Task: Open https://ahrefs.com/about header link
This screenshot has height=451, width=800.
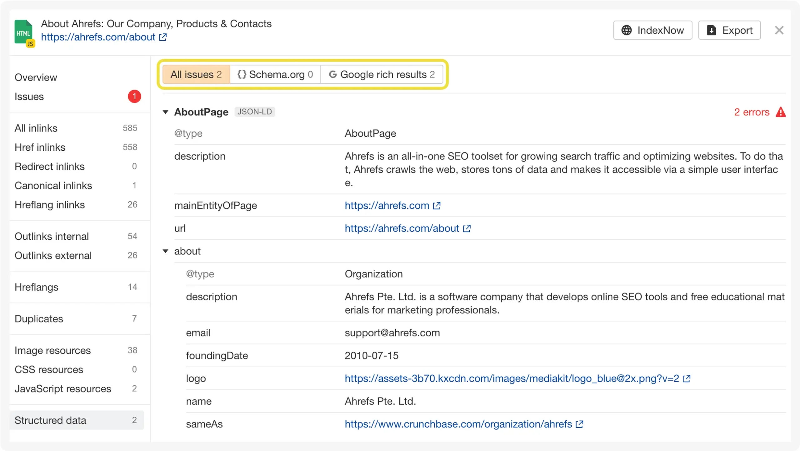Action: tap(98, 37)
